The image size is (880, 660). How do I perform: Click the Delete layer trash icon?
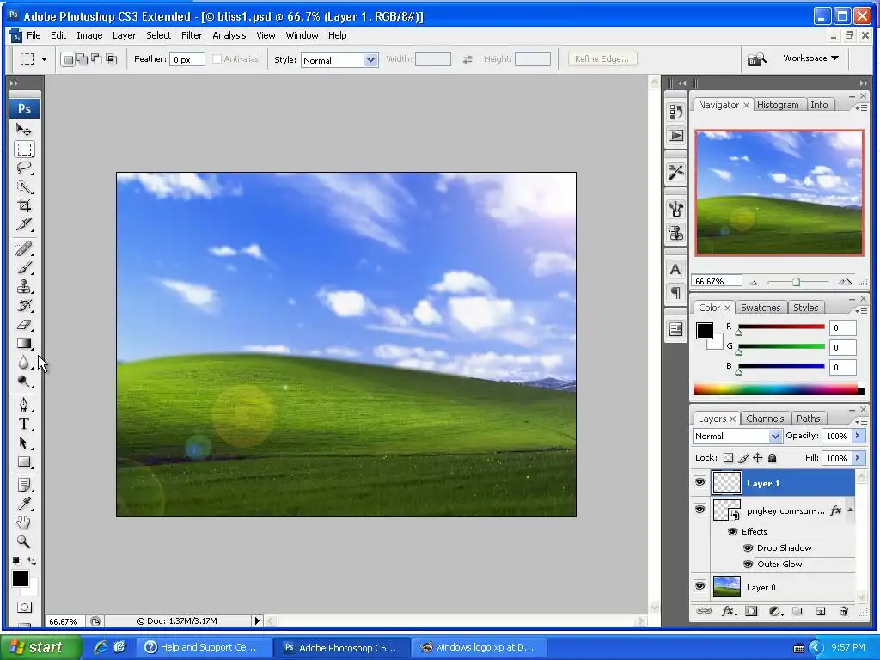click(x=844, y=611)
